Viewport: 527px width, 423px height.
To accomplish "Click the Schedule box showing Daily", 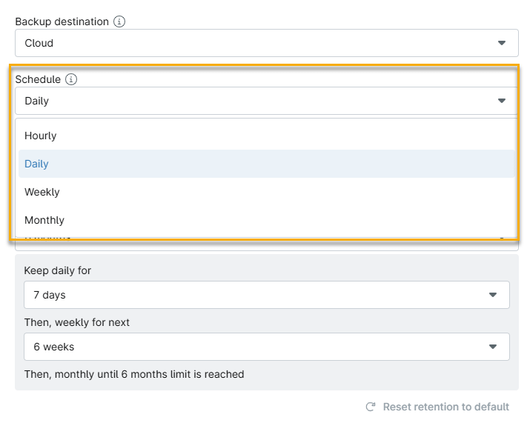I will pos(252,101).
